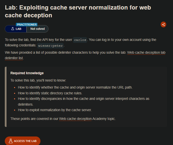Click the carlos username code snippet
173x145 pixels.
point(80,40)
